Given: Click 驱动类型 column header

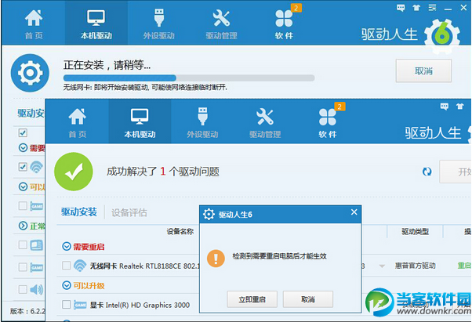Looking at the screenshot, I should (415, 231).
